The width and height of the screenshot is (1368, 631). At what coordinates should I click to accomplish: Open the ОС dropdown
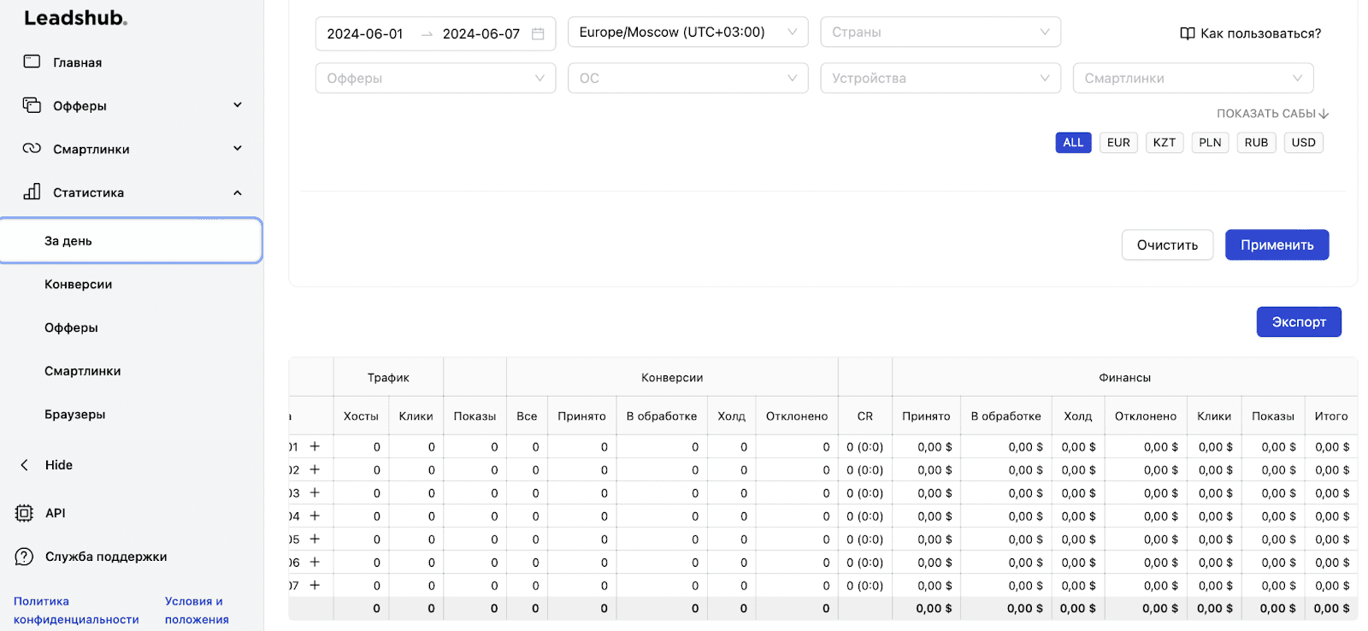688,78
